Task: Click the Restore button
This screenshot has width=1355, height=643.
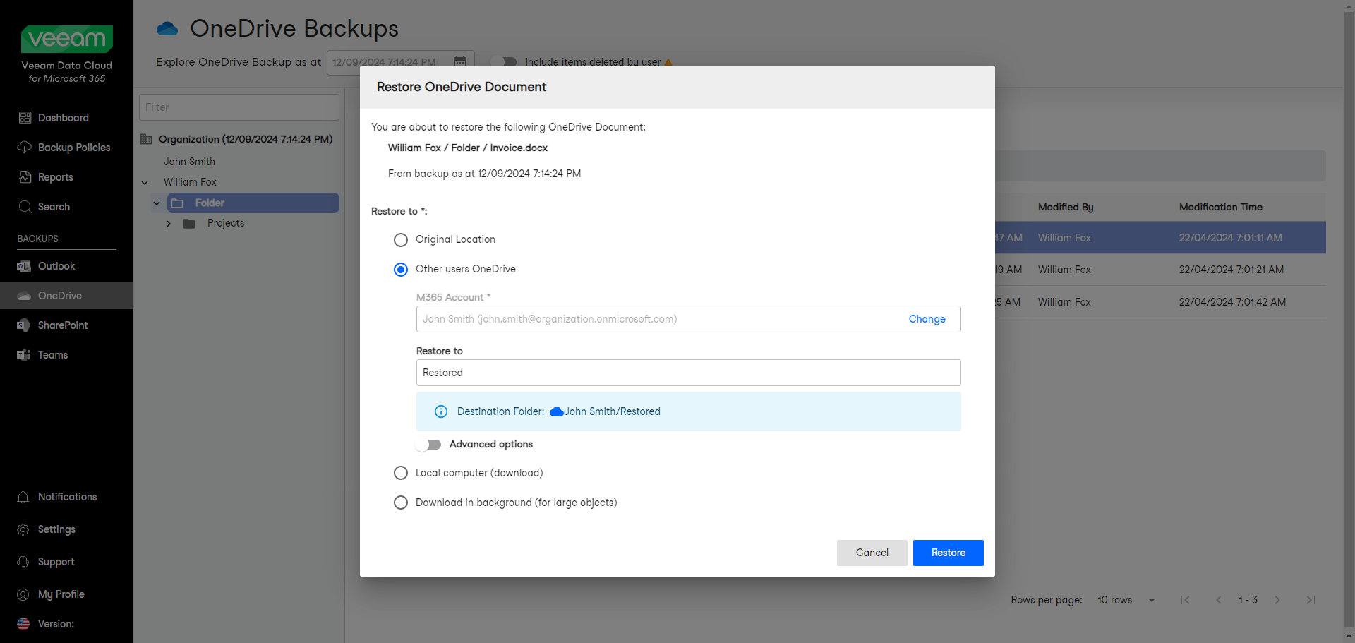Action: click(948, 553)
